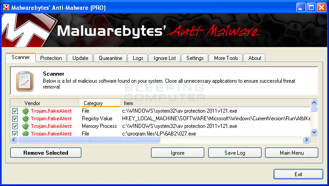
Task: Switch to the Scanner tab
Action: (21, 57)
